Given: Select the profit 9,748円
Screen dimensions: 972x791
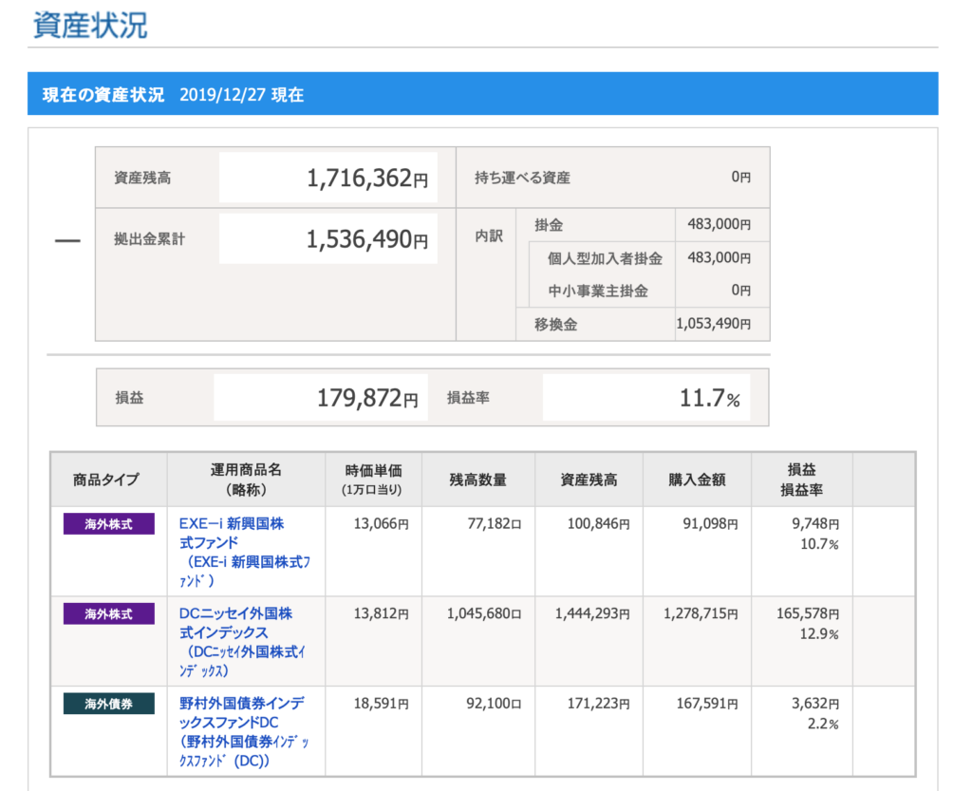Looking at the screenshot, I should [815, 524].
